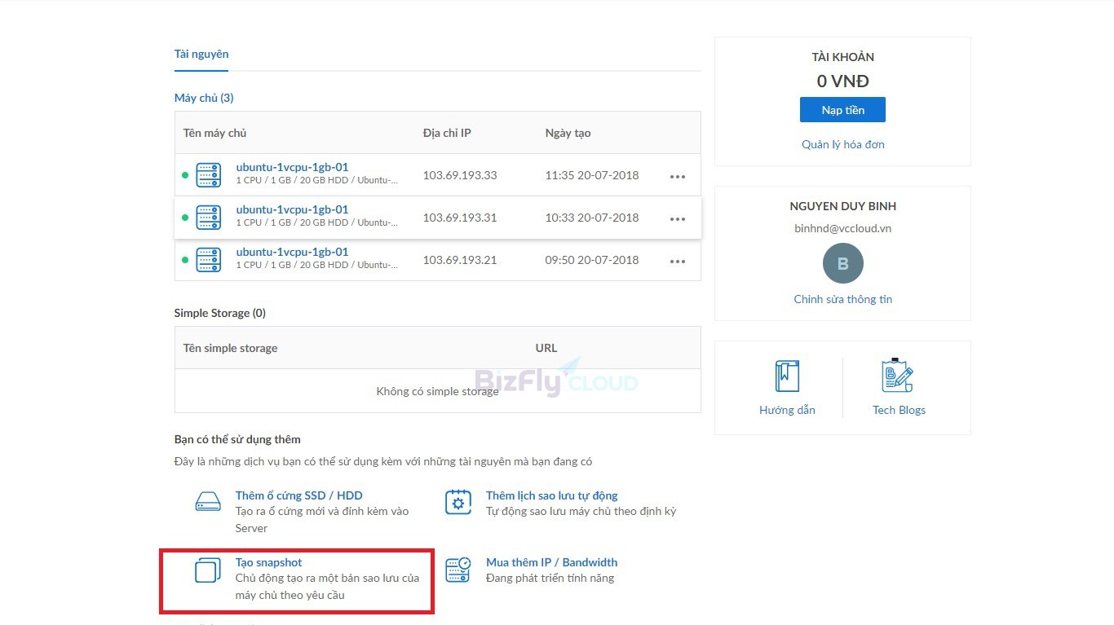
Task: Open the Tạo snapshot link
Action: (x=269, y=561)
